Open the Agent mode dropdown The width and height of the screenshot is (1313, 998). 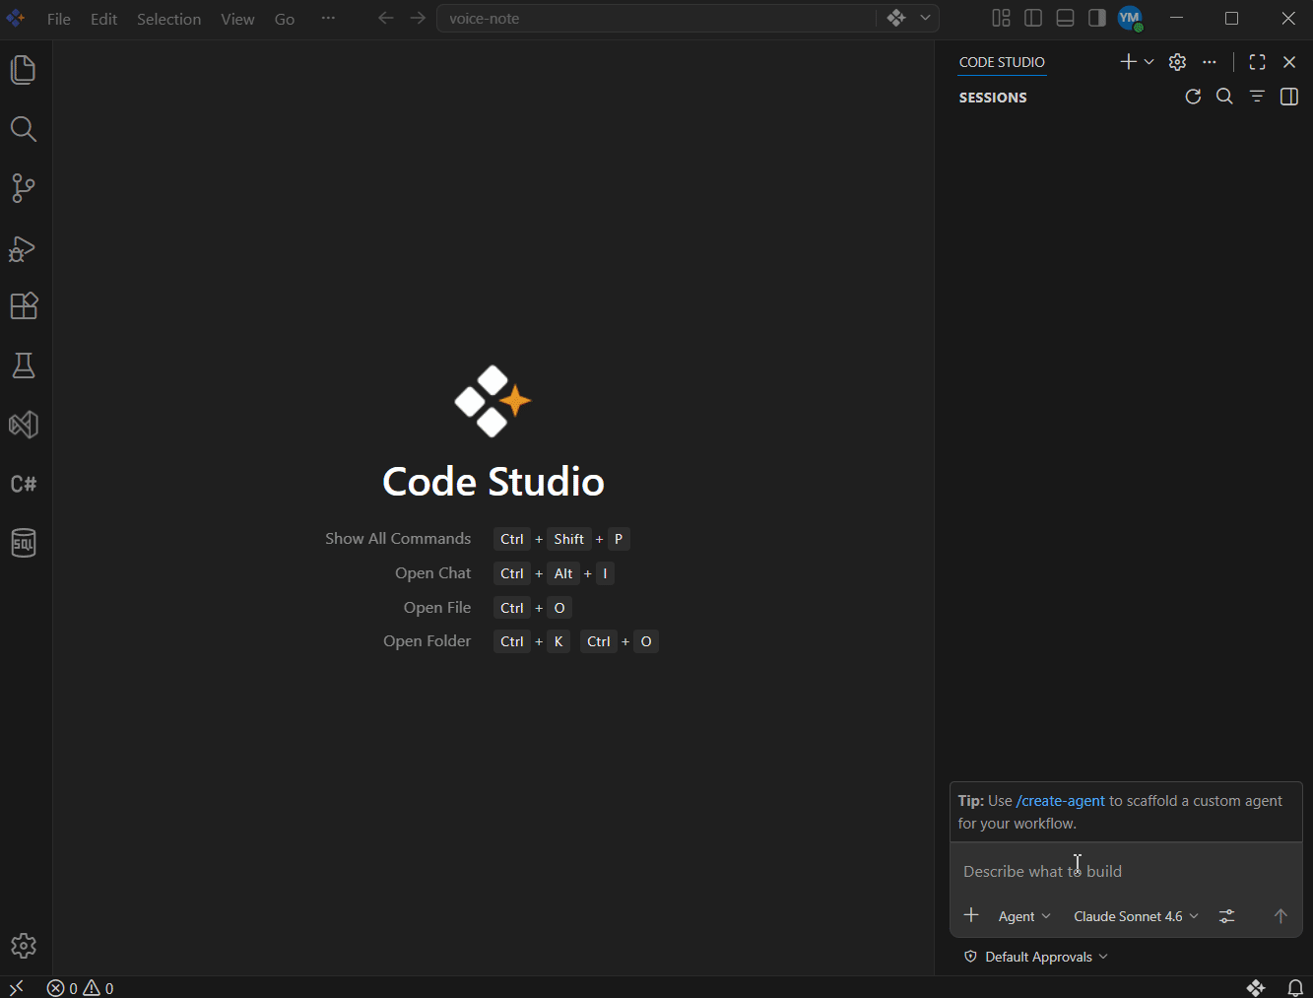tap(1024, 916)
